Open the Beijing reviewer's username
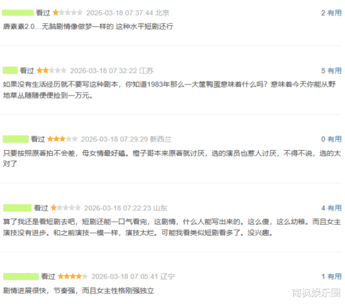Viewport: 345px width, 304px height. coord(18,13)
